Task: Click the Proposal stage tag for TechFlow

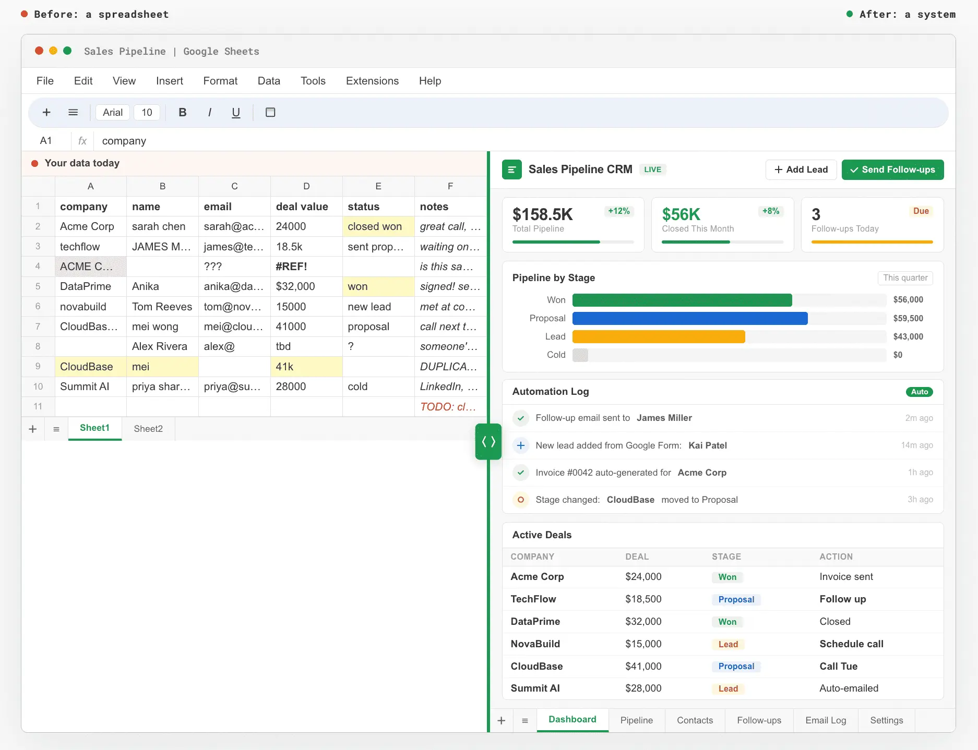Action: coord(736,599)
